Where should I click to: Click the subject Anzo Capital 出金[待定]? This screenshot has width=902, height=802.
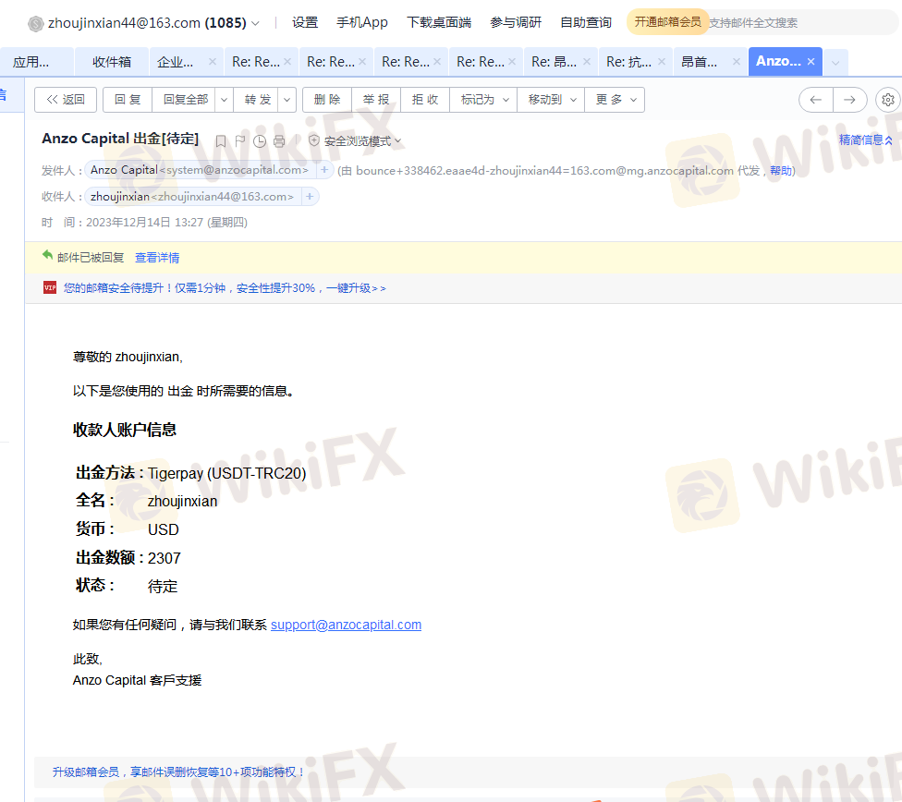120,139
